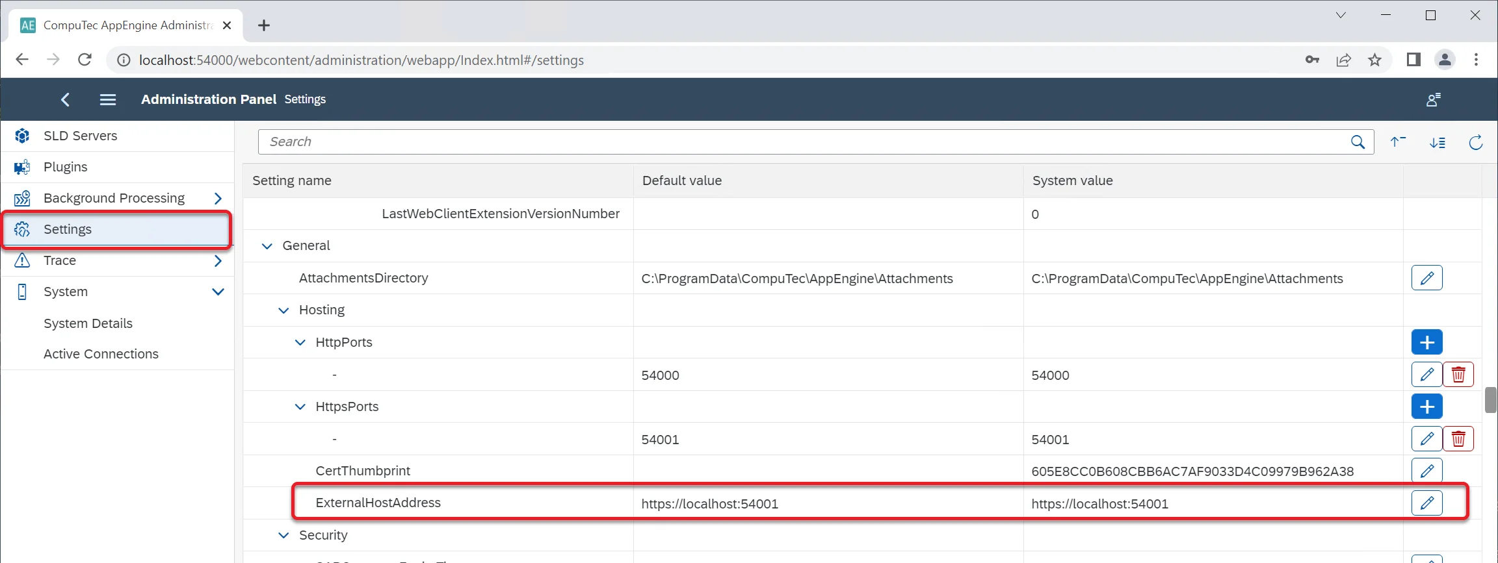
Task: Add a new HttpPorts entry
Action: pyautogui.click(x=1426, y=342)
